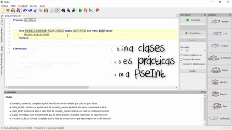Open help with question mark icon
Viewport: 232px width, 130px height.
point(97,10)
